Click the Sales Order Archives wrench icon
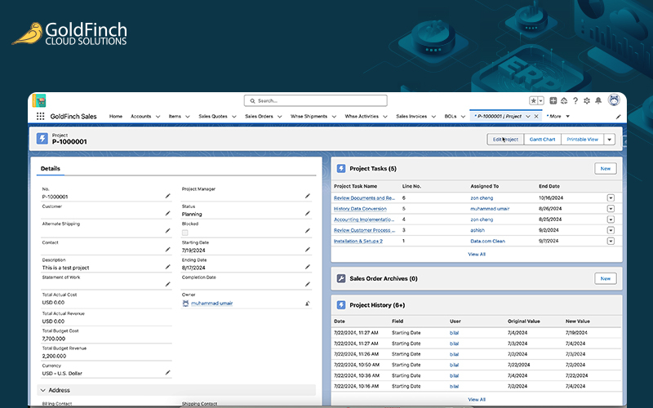Screen dimensions: 653x408 341,278
